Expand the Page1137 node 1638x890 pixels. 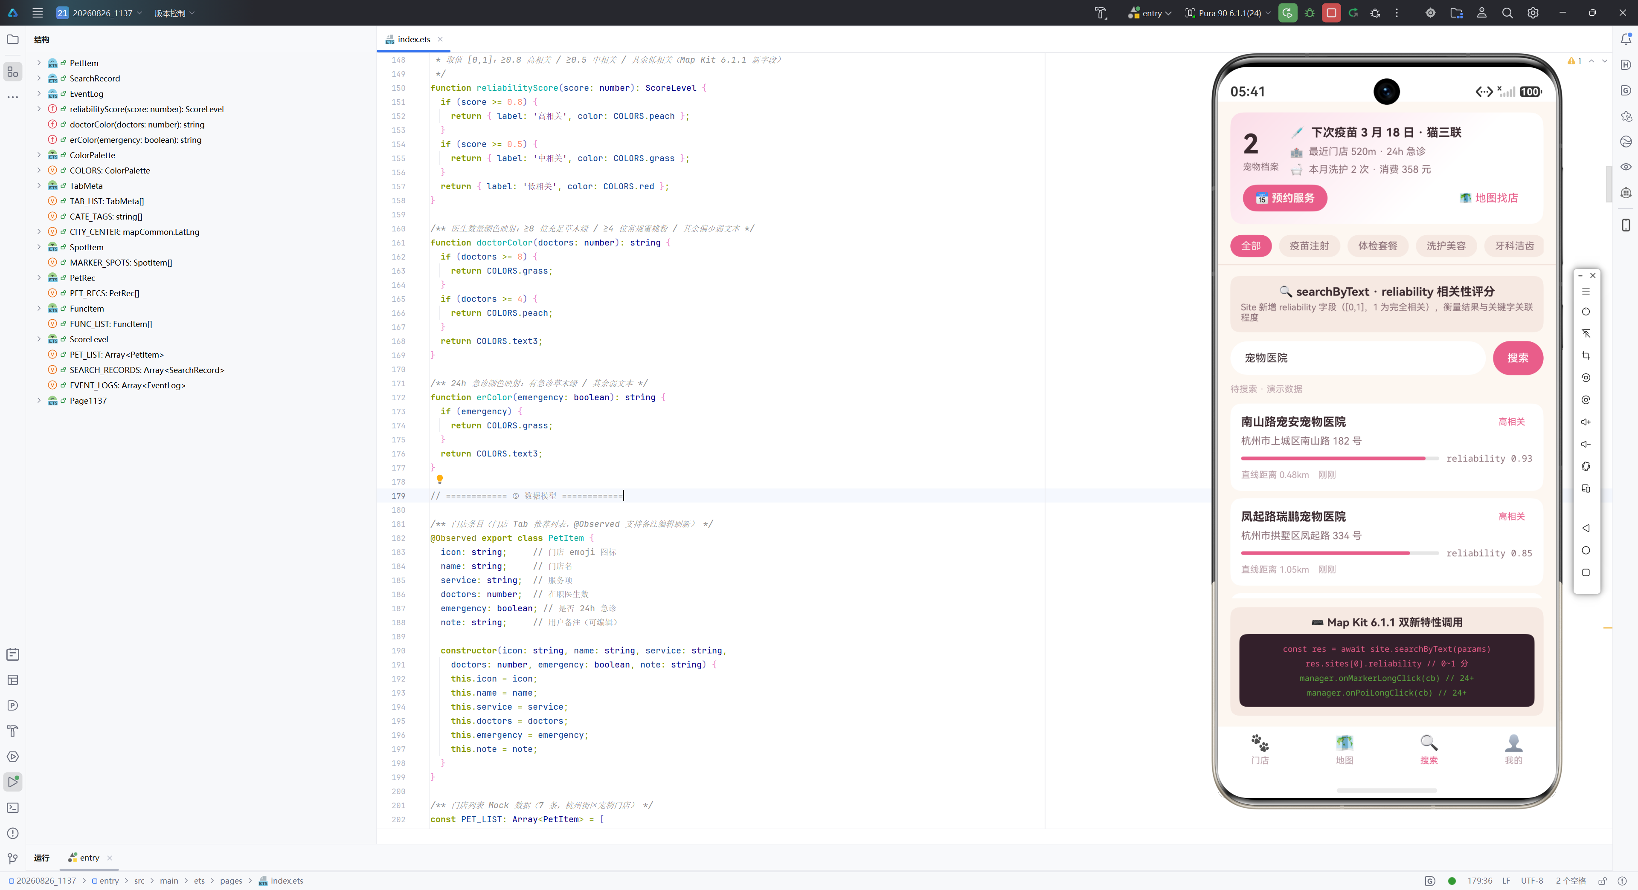click(39, 401)
